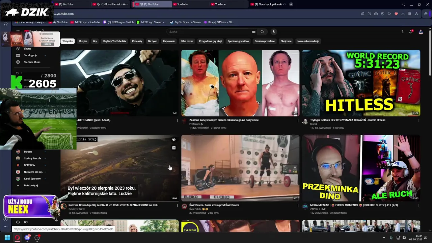
Task: Open the Opera sidebar three-dots menu
Action: click(5, 226)
